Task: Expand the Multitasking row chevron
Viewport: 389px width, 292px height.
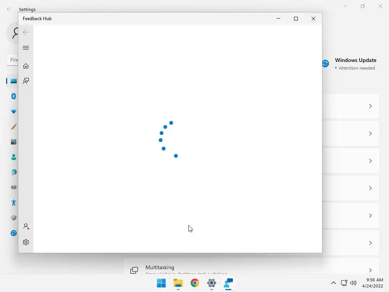Action: click(370, 270)
